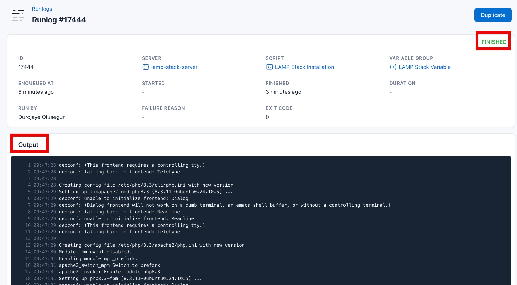The width and height of the screenshot is (517, 285).
Task: Click the Enqueued At timestamp text
Action: (36, 92)
